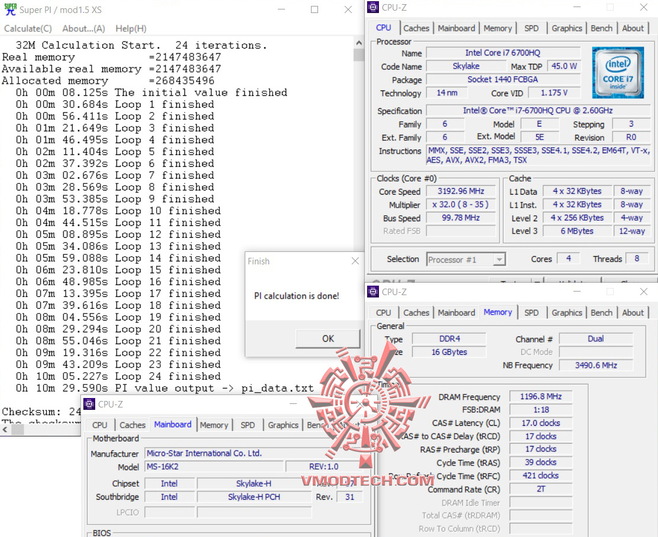
Task: Click the CAS# Latency value 17.0 clocks
Action: (x=540, y=423)
